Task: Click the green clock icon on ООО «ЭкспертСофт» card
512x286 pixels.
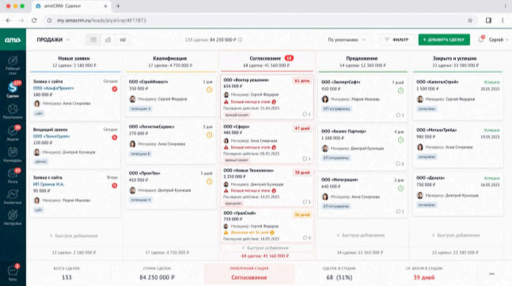Action: click(400, 90)
